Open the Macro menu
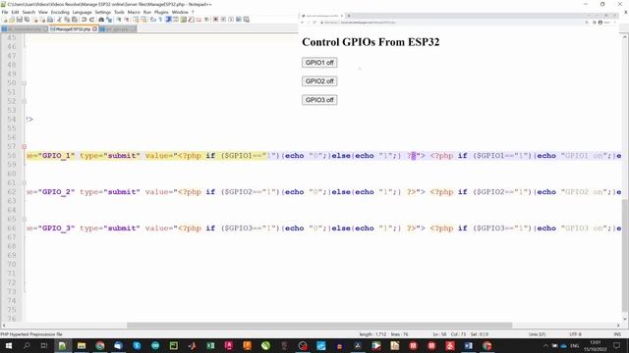The height and width of the screenshot is (353, 629). (134, 12)
